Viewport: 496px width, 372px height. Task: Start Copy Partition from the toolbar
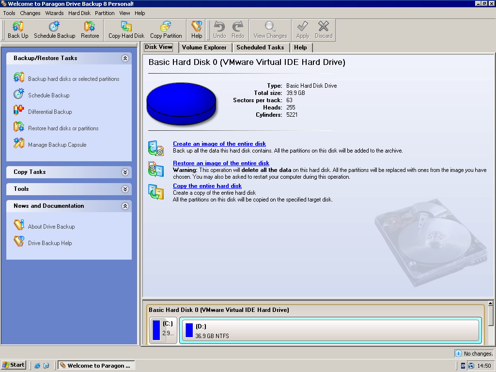pyautogui.click(x=166, y=30)
